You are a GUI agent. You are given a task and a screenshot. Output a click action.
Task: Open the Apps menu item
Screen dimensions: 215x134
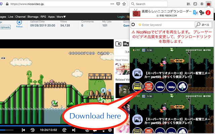(x=51, y=17)
